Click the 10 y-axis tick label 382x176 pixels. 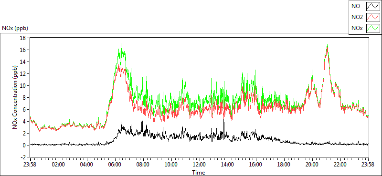(22, 86)
